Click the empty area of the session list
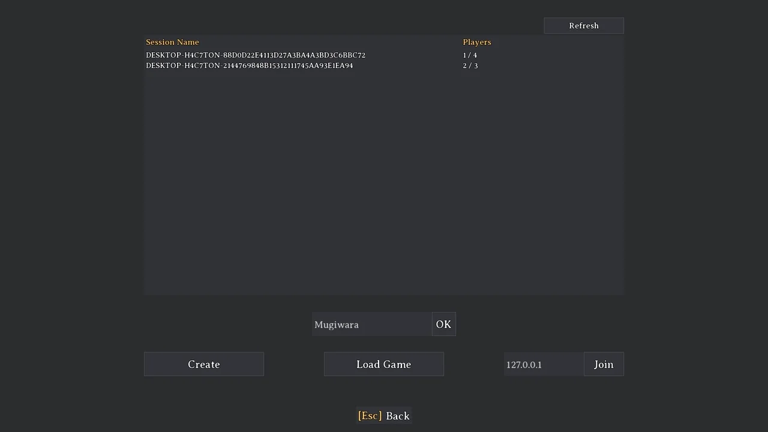The height and width of the screenshot is (432, 768). [384, 180]
